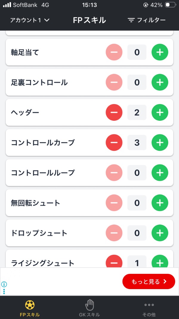Open the フィルター filter options

[x=146, y=20]
